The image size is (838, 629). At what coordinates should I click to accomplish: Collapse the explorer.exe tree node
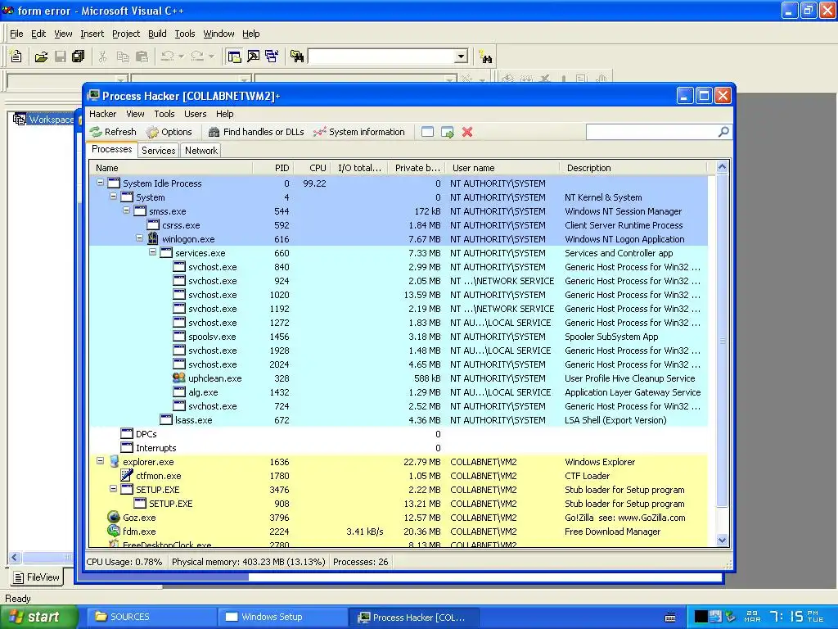(100, 460)
